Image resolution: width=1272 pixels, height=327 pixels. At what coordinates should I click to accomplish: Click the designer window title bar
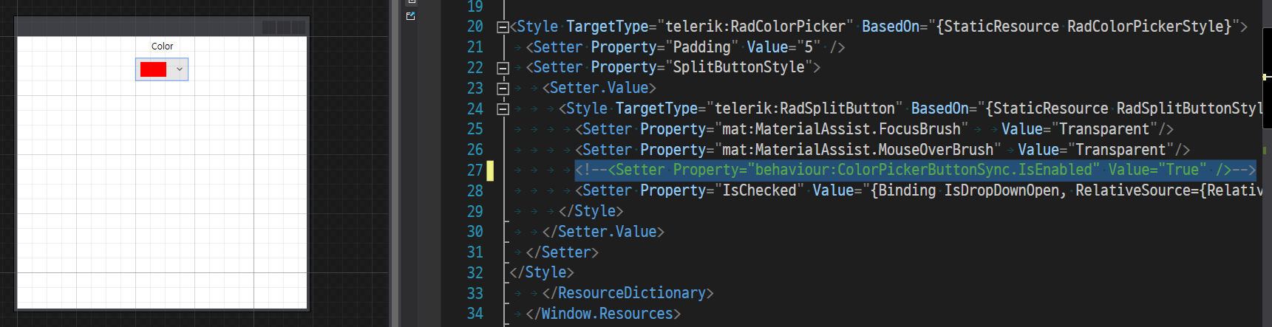140,27
